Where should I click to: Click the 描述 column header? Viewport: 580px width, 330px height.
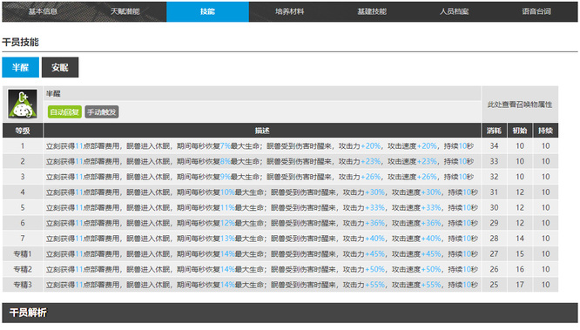click(262, 131)
